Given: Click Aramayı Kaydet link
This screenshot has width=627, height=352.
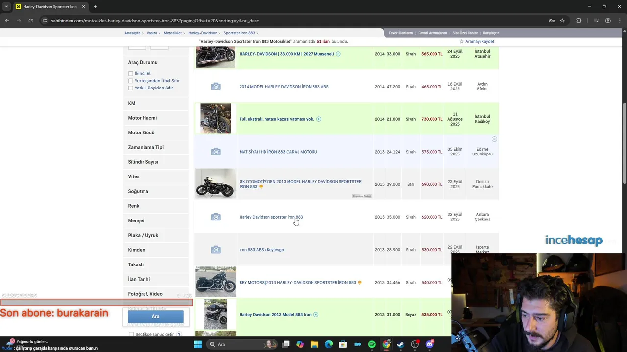Looking at the screenshot, I should pos(480,42).
